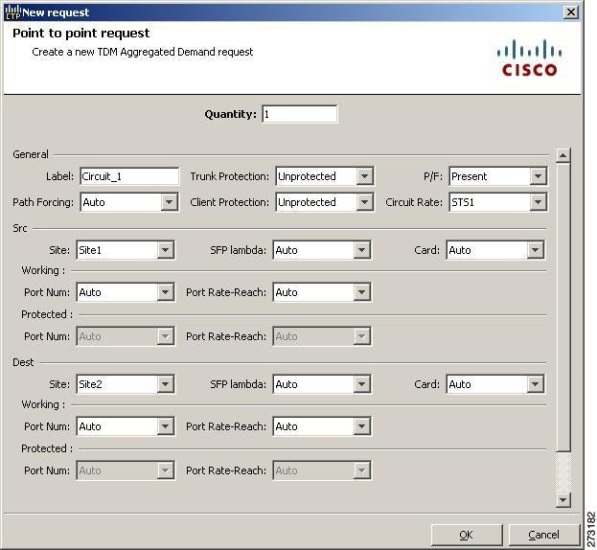Click the Cisco logo
597x550 pixels.
[x=529, y=58]
